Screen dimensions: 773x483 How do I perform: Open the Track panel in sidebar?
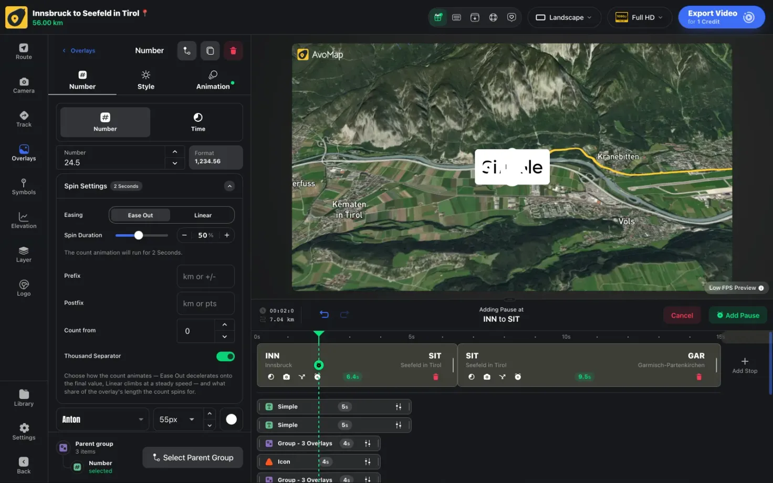click(24, 119)
